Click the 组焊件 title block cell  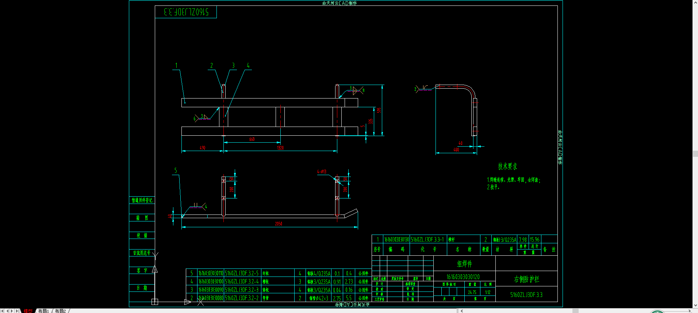[464, 263]
